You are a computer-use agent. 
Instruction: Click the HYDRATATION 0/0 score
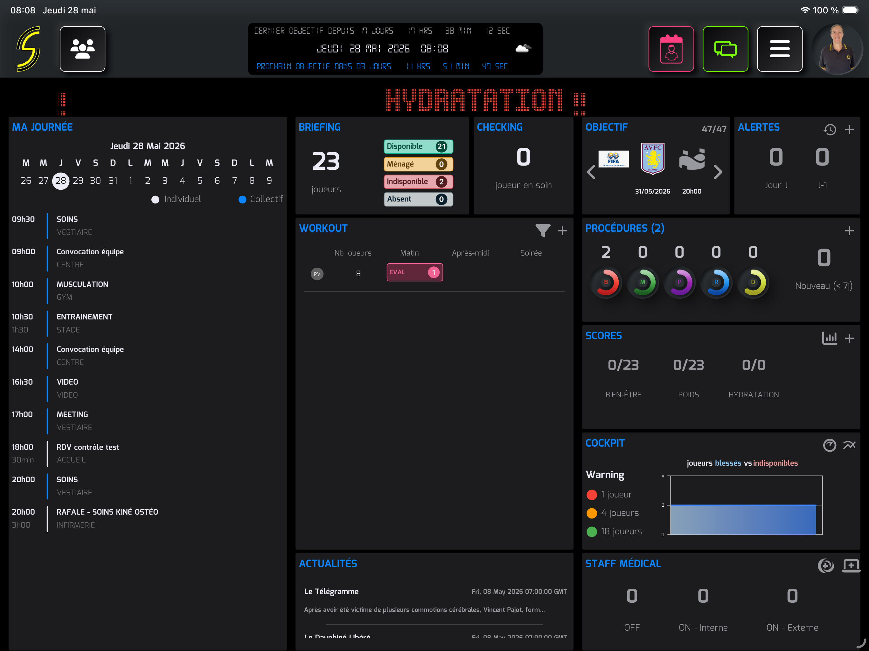click(x=754, y=379)
